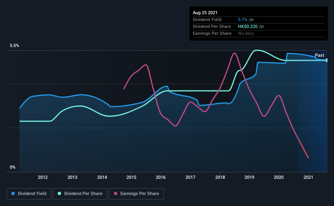Select the 2015 x-axis label
The width and height of the screenshot is (334, 206).
tap(131, 177)
